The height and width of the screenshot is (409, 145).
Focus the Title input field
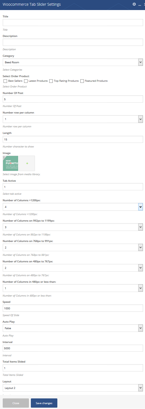click(x=73, y=23)
